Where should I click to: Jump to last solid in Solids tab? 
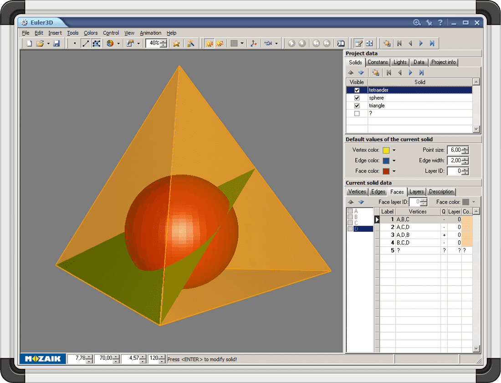coord(422,73)
